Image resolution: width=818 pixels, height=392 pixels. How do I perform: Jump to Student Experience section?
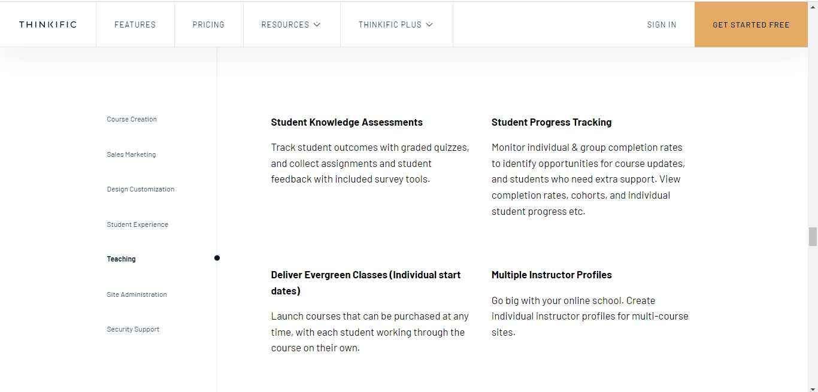point(138,224)
